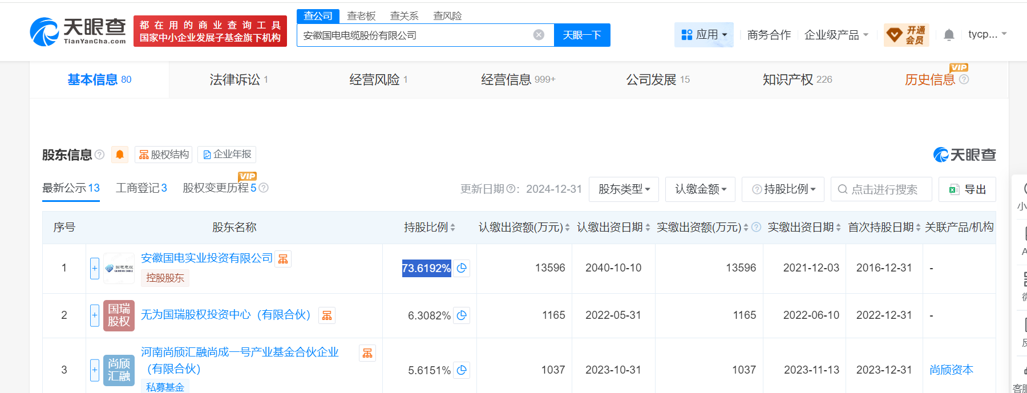1027x393 pixels.
Task: Open equity structure icon for 河南尚颀汇融
Action: pos(367,354)
